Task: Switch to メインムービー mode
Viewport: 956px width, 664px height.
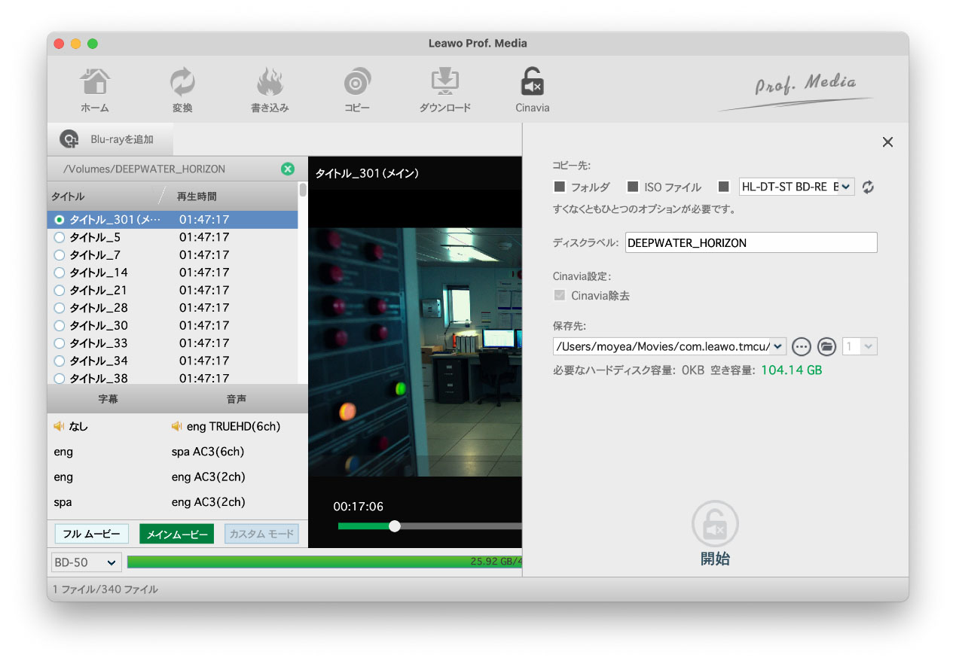Action: [176, 534]
